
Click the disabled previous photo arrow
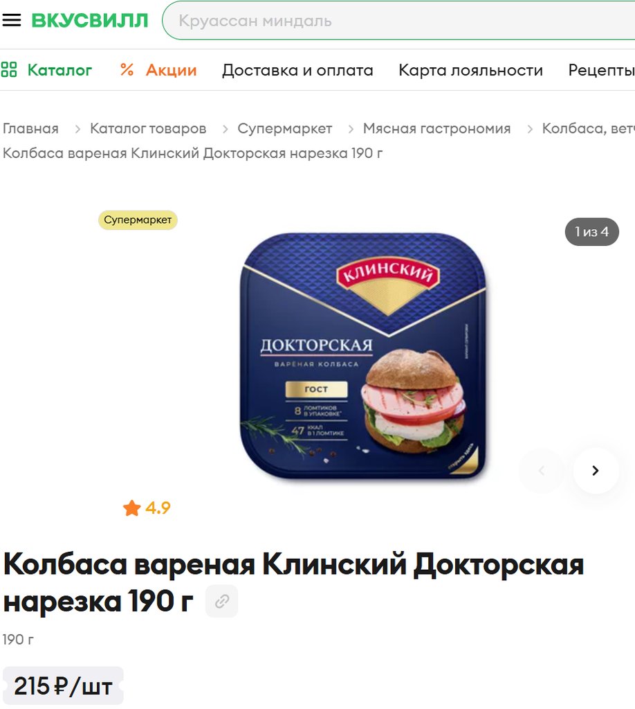542,470
